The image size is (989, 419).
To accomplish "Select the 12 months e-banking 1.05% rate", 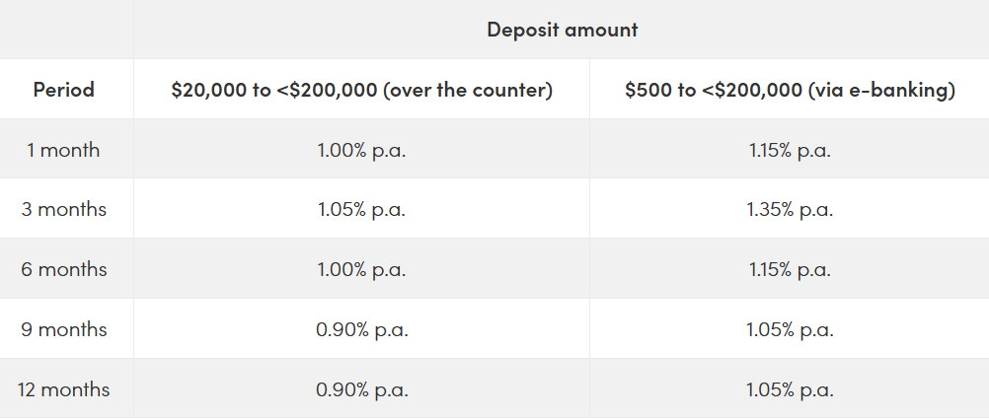I will click(790, 389).
